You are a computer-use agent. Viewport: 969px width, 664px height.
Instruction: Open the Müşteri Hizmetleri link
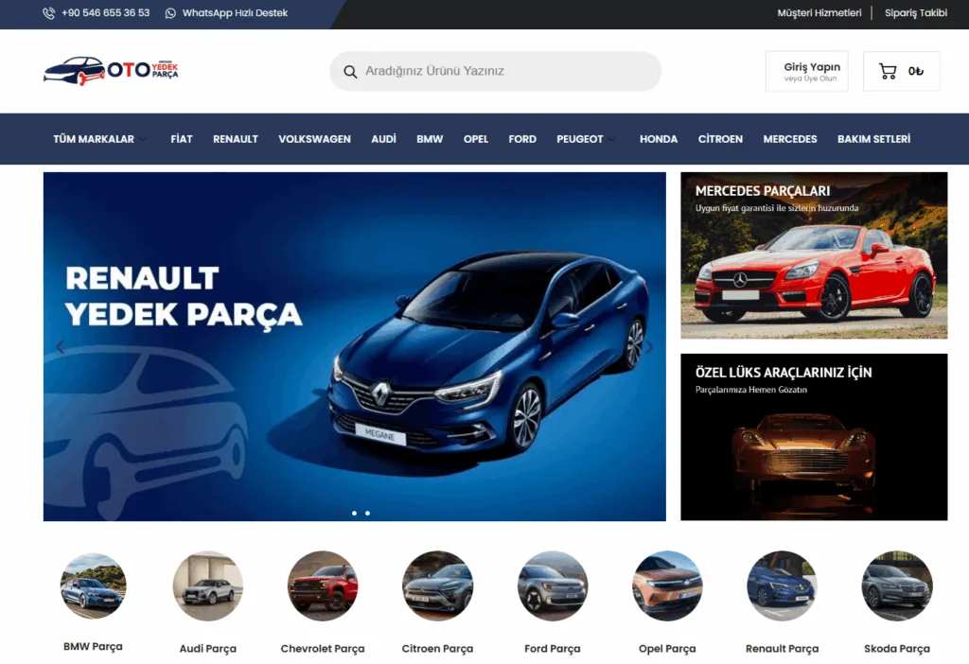point(819,13)
